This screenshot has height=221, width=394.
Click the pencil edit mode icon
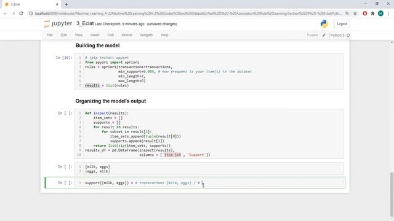pos(324,35)
